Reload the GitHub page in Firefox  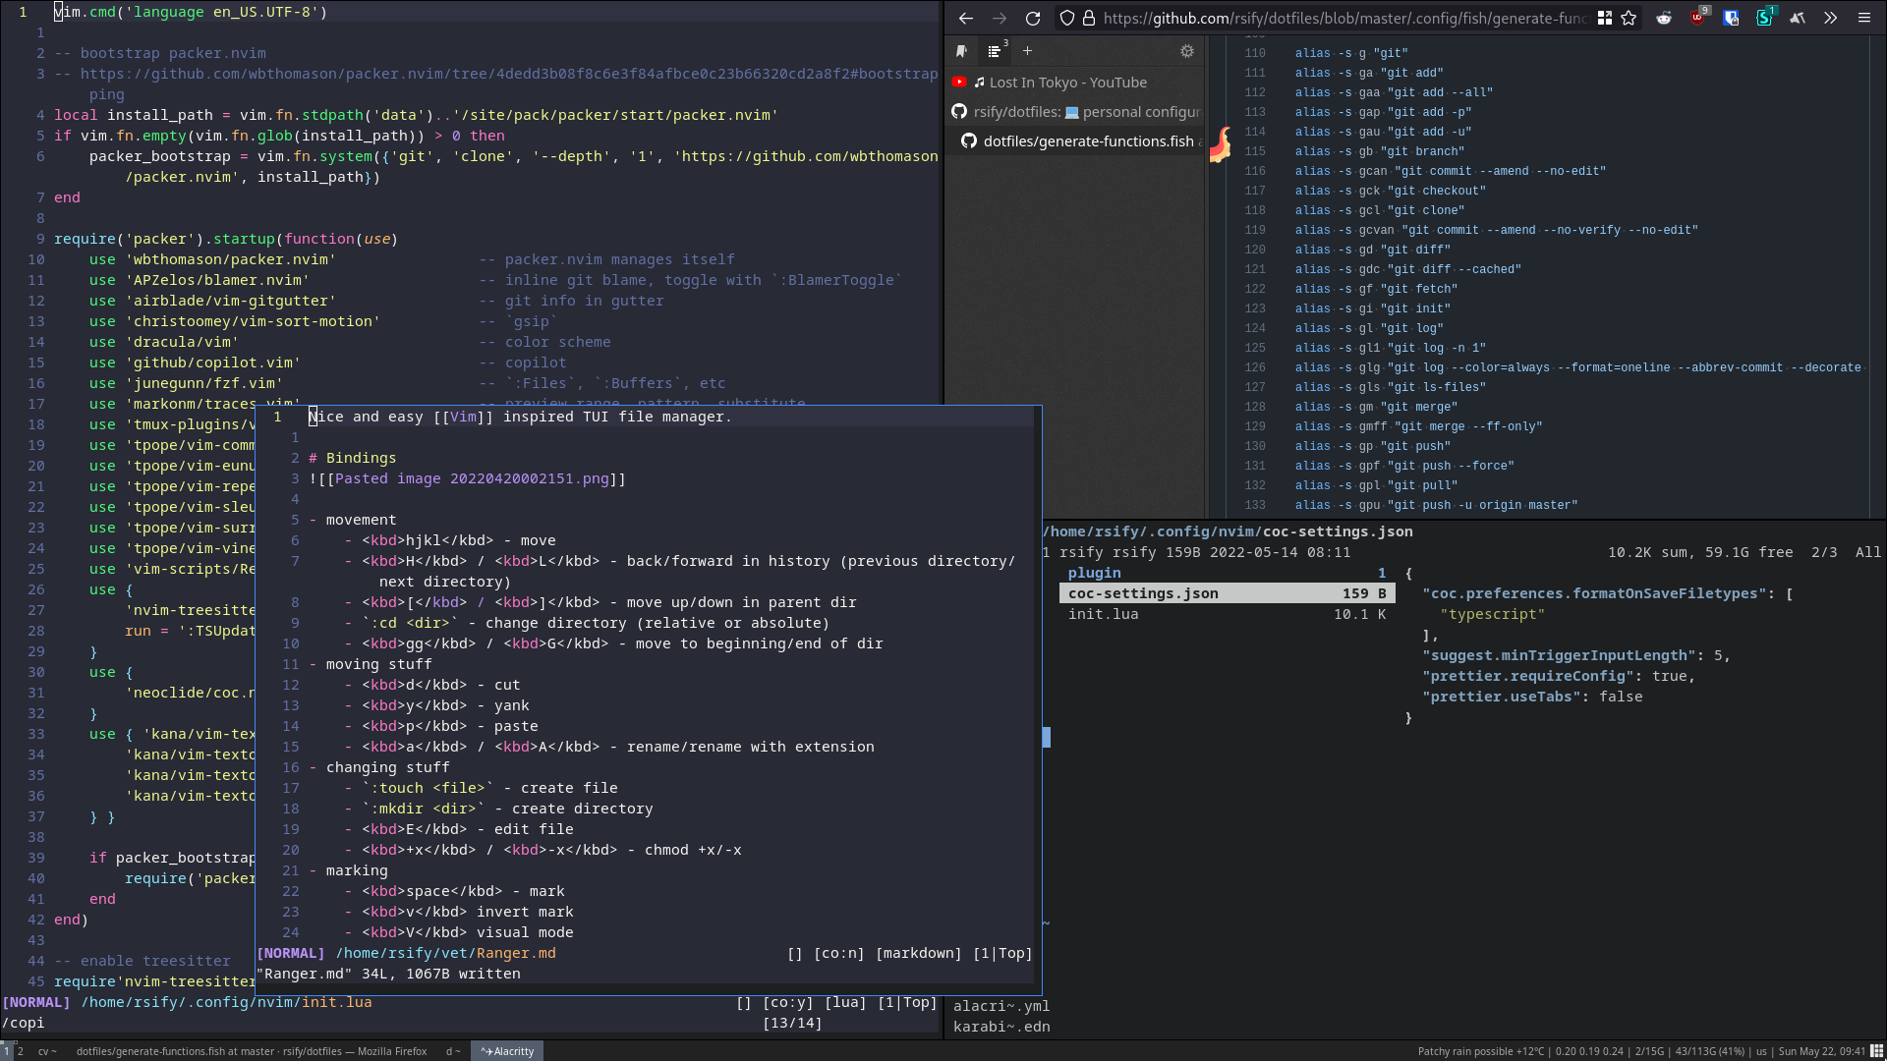(x=1032, y=18)
